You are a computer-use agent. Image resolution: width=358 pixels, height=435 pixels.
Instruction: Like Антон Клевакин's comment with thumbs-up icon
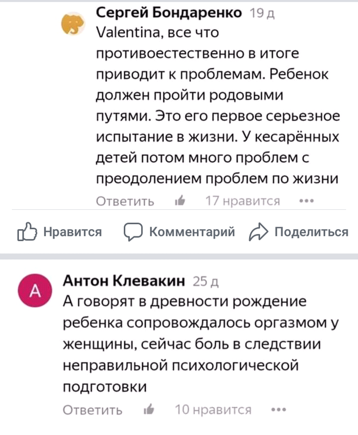pos(149,409)
